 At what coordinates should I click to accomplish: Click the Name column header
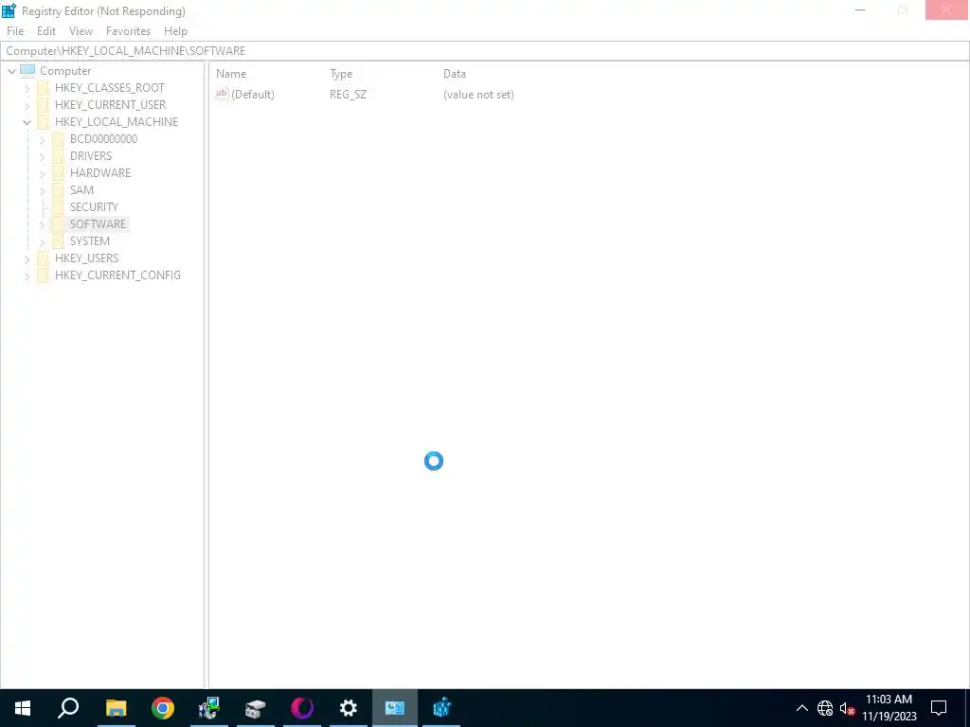tap(231, 74)
